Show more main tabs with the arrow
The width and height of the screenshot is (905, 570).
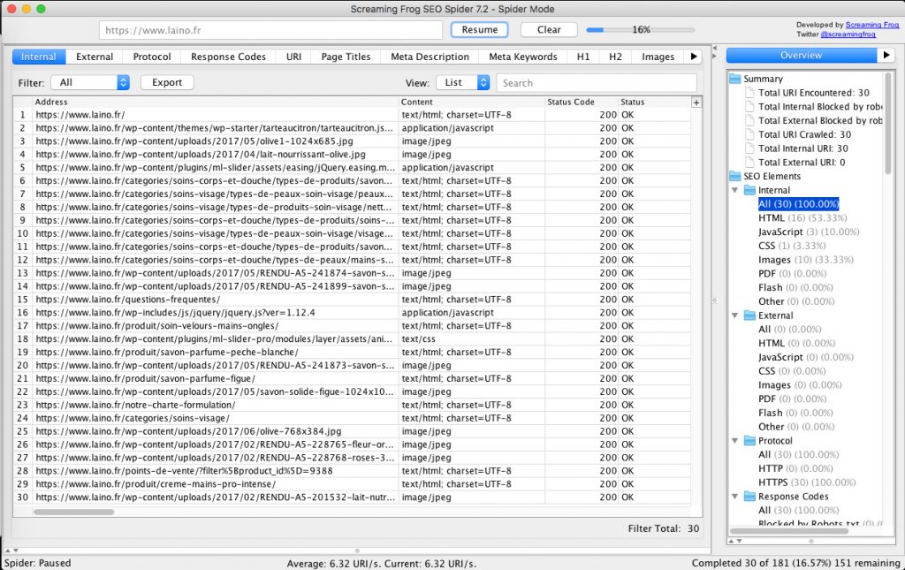(x=694, y=57)
